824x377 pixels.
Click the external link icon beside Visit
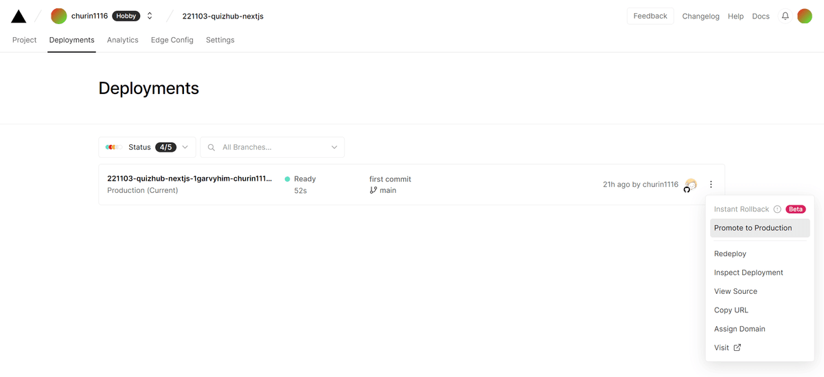click(737, 347)
